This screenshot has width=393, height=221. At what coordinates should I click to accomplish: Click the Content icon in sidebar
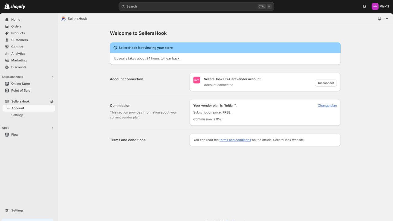(x=7, y=47)
